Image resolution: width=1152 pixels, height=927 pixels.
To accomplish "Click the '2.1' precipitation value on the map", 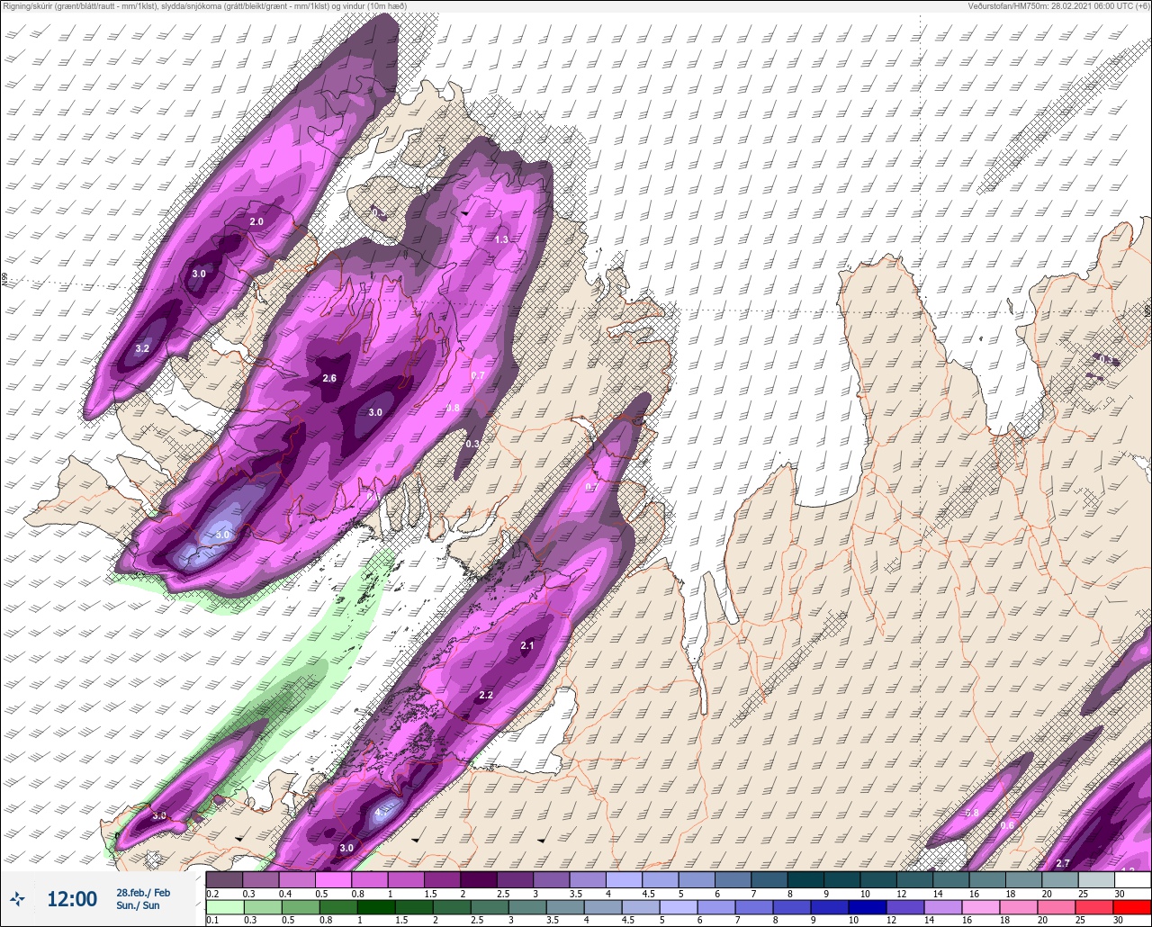I will (x=527, y=645).
